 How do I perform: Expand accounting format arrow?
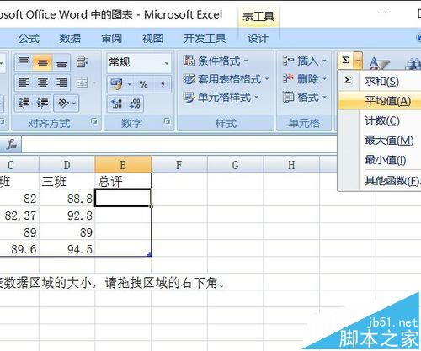(130, 83)
